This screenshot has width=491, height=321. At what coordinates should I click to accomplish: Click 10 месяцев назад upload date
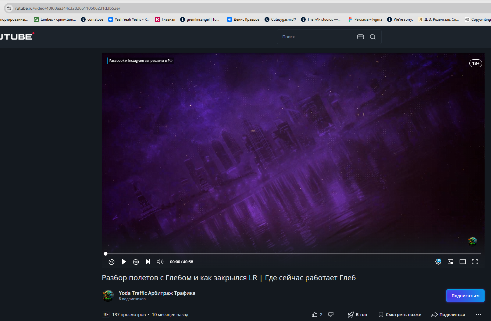[x=170, y=315]
